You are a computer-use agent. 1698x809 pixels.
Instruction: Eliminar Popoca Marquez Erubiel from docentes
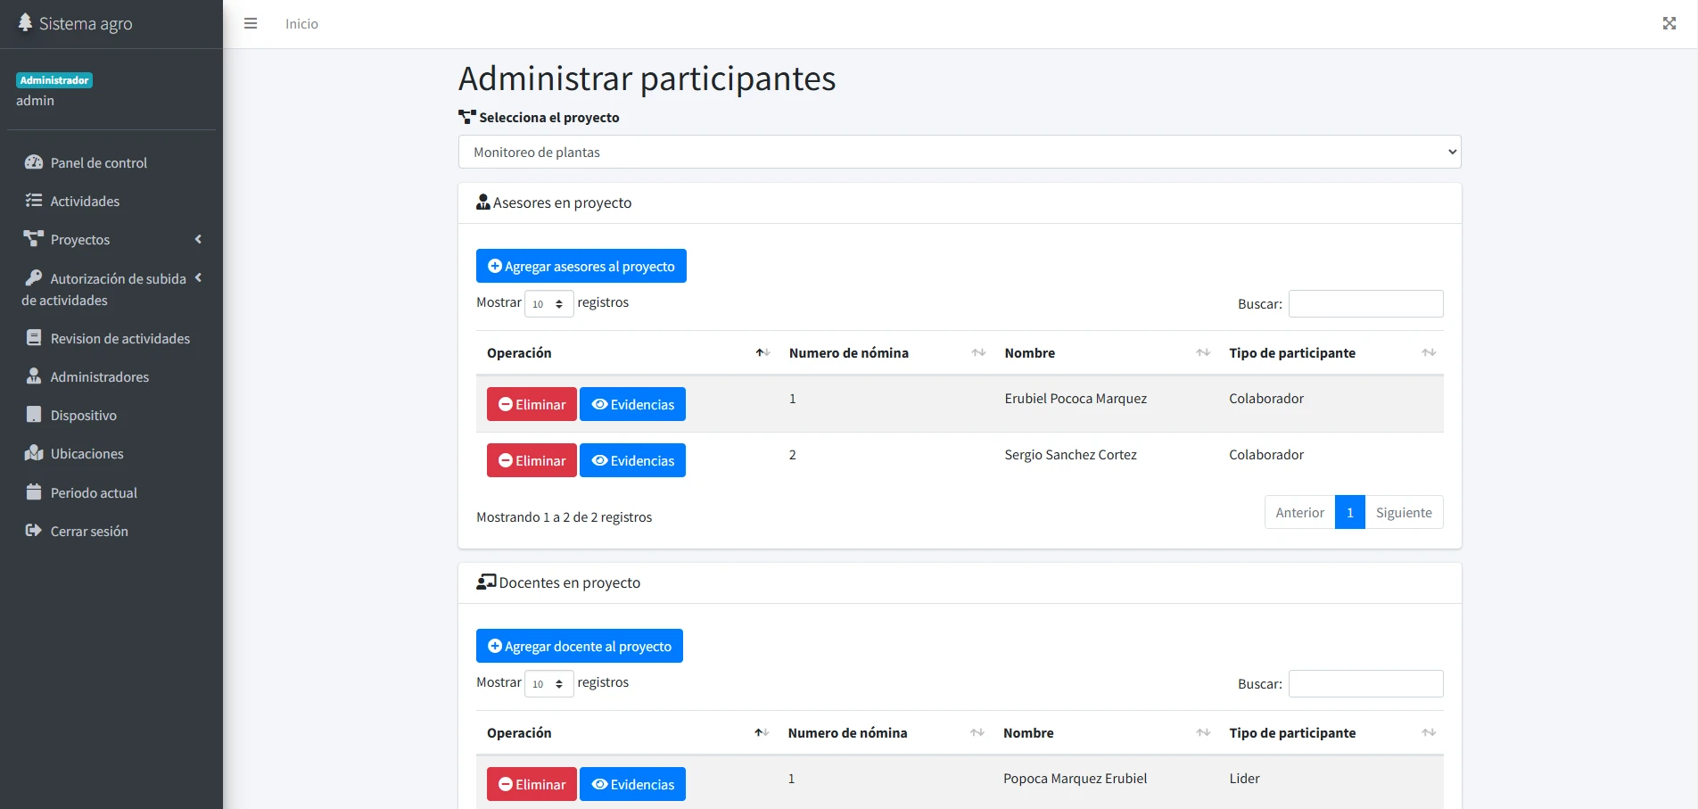tap(532, 784)
